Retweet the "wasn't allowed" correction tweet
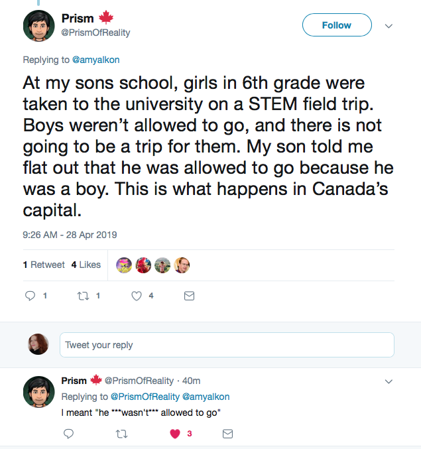This screenshot has height=449, width=421. (121, 434)
